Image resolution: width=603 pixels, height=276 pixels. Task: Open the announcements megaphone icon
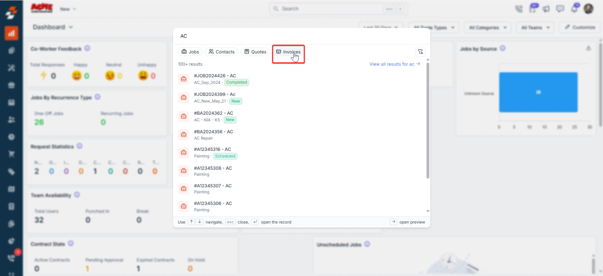tap(546, 9)
